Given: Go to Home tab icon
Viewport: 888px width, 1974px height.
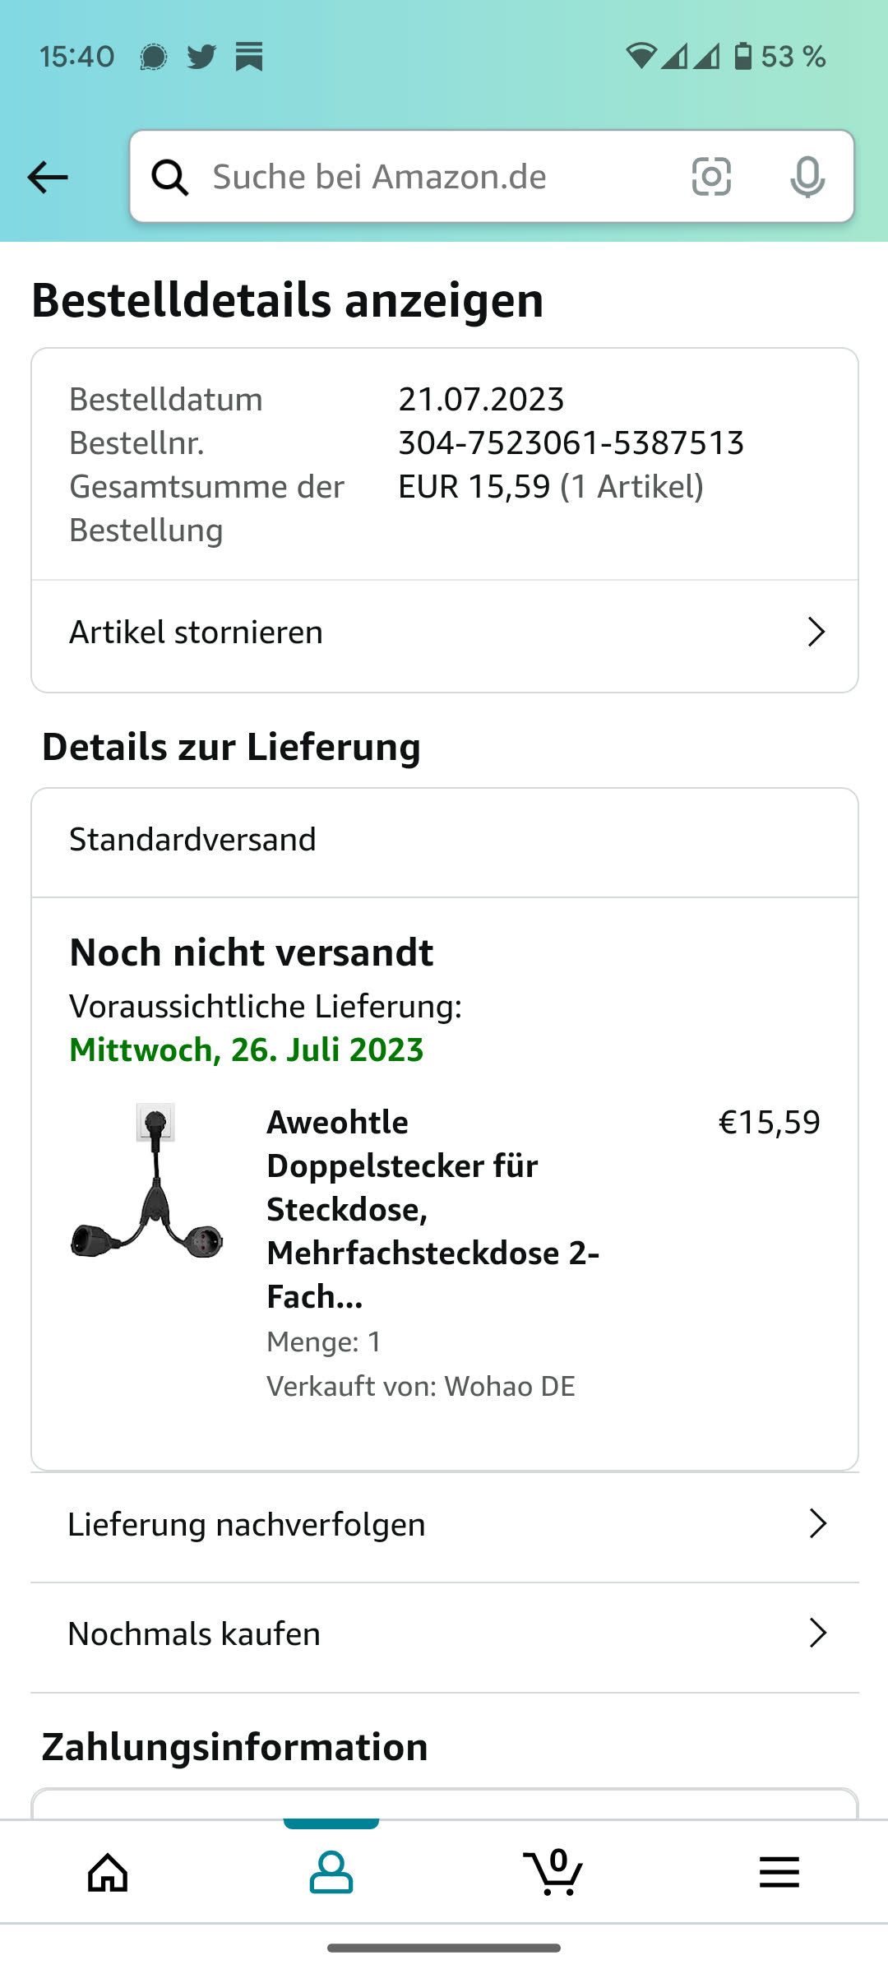Looking at the screenshot, I should pyautogui.click(x=109, y=1873).
